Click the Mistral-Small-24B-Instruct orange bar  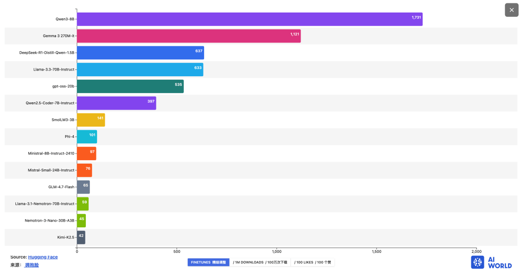point(84,170)
